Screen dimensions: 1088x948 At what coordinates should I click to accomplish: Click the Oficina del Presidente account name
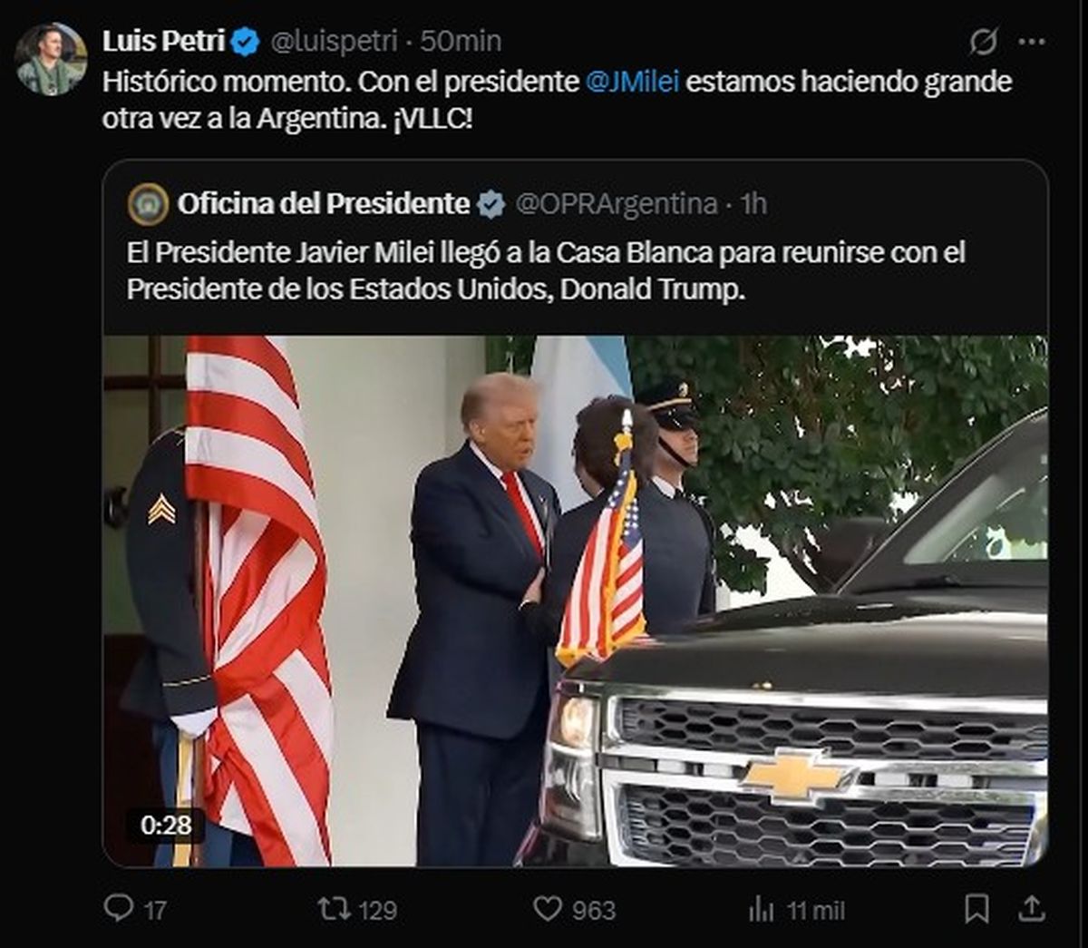point(324,204)
